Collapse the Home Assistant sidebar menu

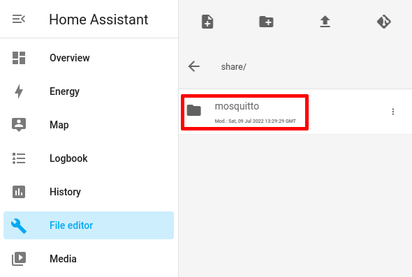click(x=19, y=19)
